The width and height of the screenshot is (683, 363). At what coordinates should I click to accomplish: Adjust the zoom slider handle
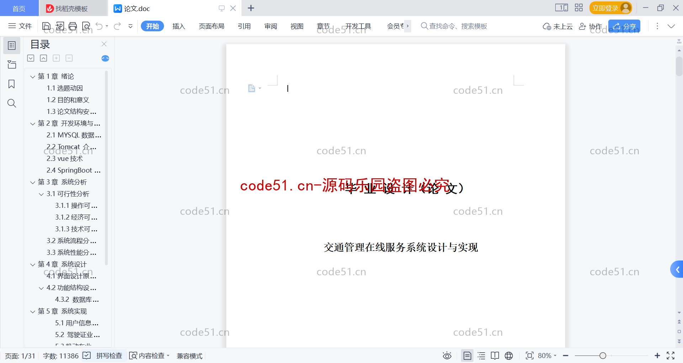(x=603, y=356)
